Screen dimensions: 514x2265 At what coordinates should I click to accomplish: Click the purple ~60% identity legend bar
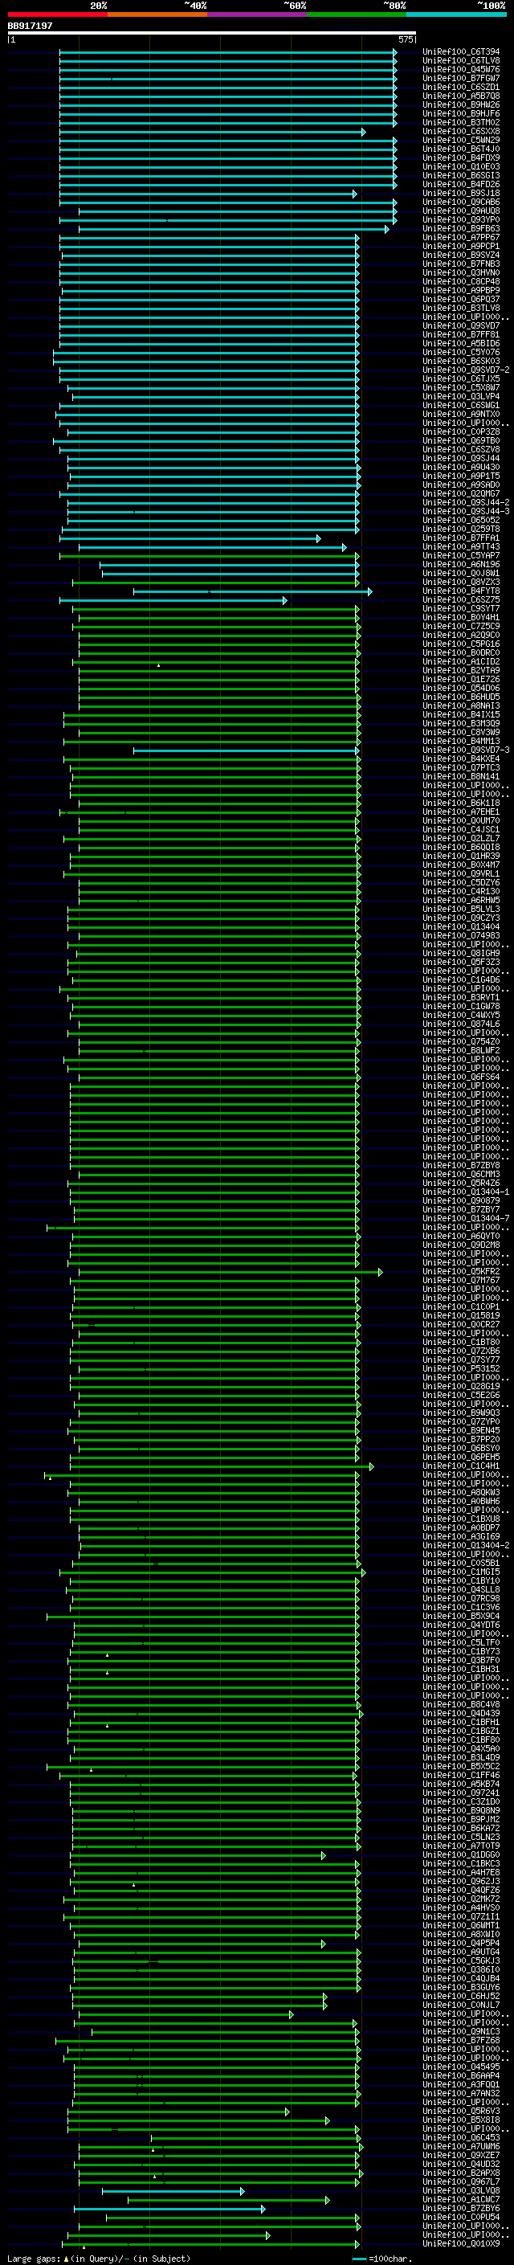258,15
